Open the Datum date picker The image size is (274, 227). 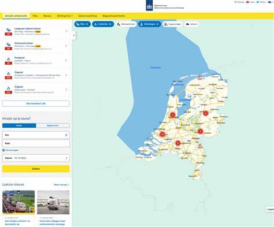coord(36,158)
